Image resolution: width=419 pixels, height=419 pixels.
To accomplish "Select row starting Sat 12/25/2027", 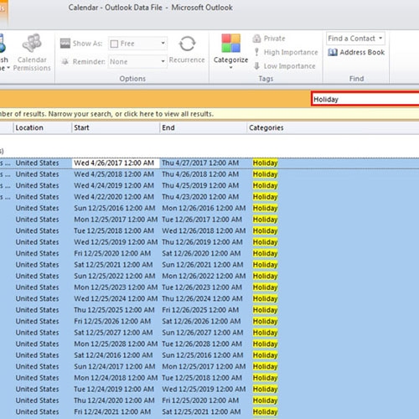I will click(209, 333).
